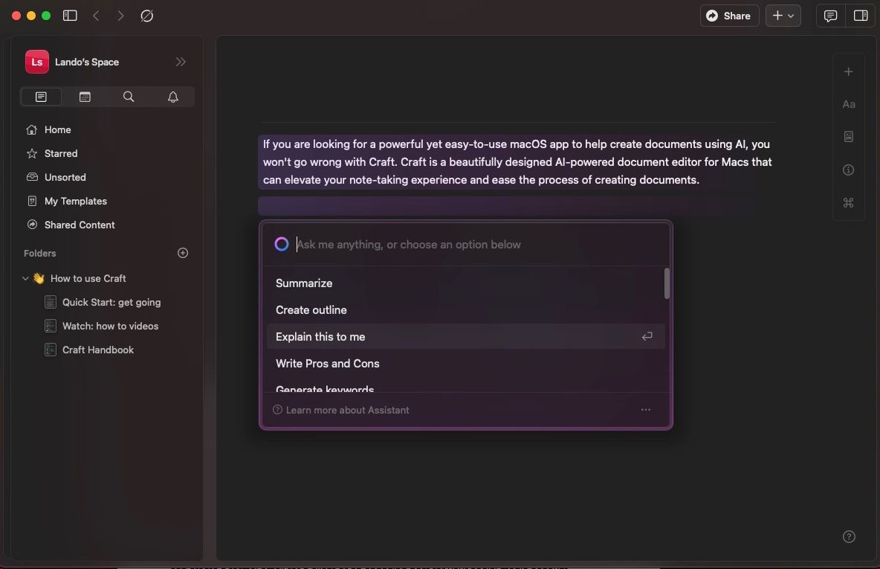The image size is (880, 569).
Task: Collapse the sidebar with the double-arrow
Action: tap(181, 62)
